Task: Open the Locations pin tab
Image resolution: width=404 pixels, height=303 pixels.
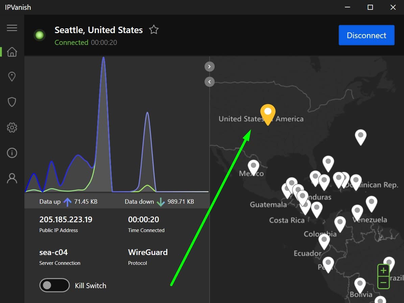Action: (12, 76)
